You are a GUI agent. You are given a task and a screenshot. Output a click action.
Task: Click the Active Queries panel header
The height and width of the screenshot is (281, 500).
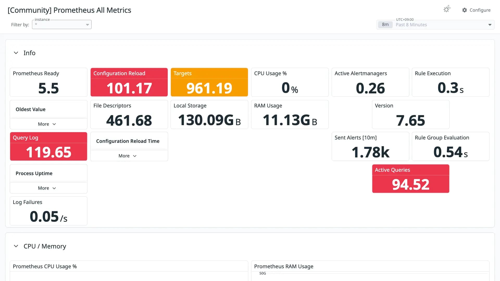click(x=410, y=170)
